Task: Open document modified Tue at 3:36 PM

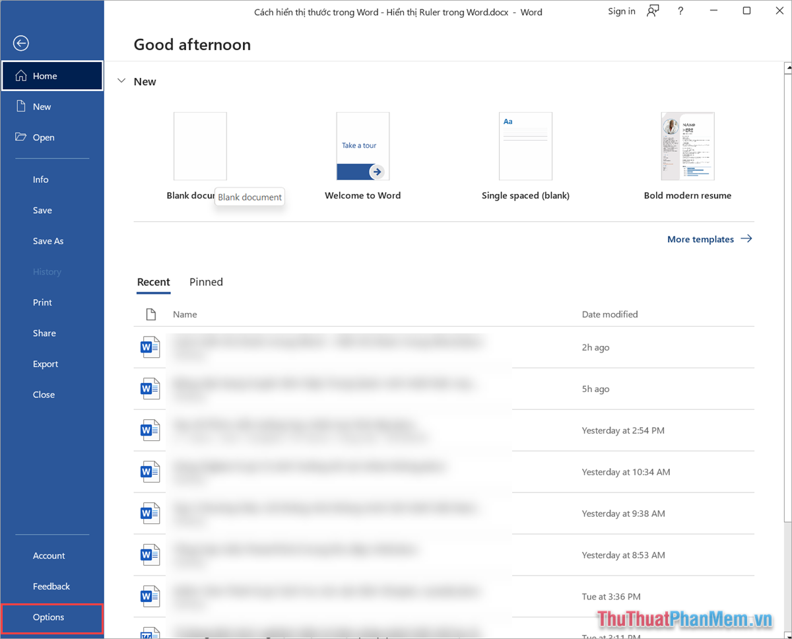Action: 444,597
